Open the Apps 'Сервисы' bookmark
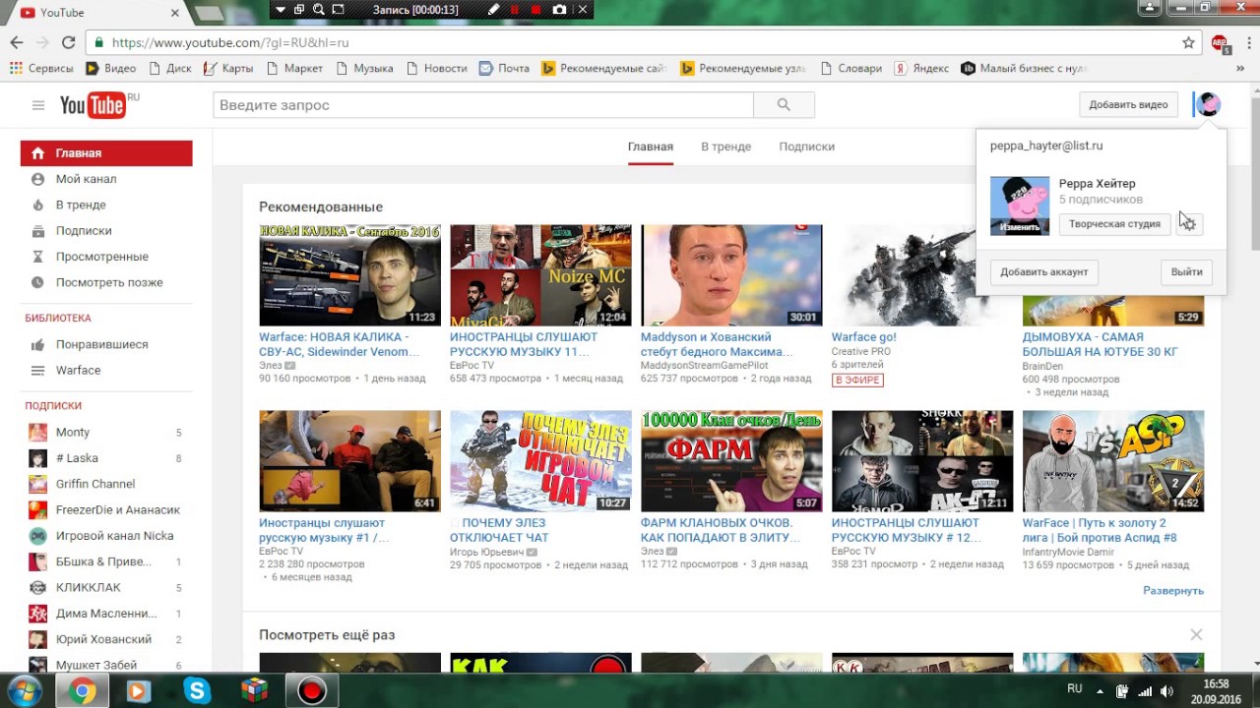Screen dimensions: 1260x708 click(41, 69)
